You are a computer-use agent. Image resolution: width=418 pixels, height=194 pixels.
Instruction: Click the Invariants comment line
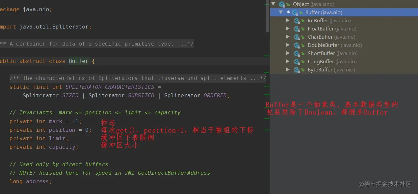tap(95, 113)
